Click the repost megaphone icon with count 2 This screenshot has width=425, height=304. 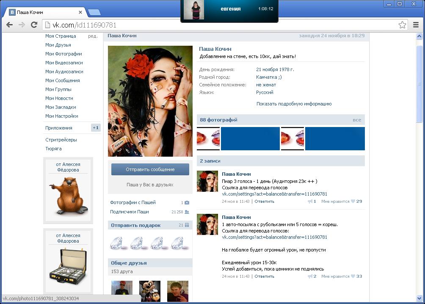click(310, 276)
